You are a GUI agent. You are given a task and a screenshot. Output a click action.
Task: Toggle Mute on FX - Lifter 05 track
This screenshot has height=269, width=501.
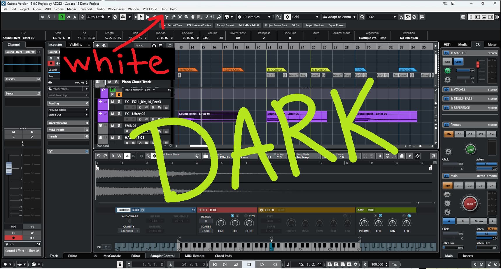pos(113,114)
